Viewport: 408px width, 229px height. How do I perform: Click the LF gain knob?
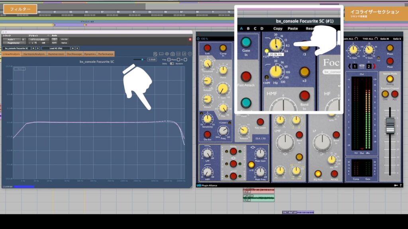(x=322, y=142)
